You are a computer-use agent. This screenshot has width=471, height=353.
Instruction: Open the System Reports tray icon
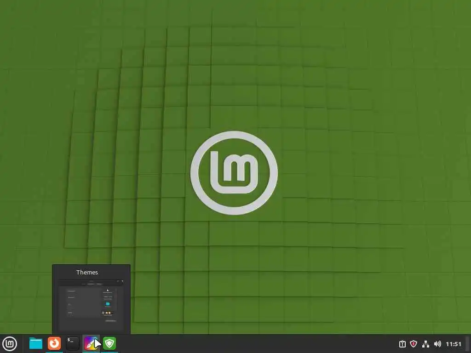tap(402, 344)
